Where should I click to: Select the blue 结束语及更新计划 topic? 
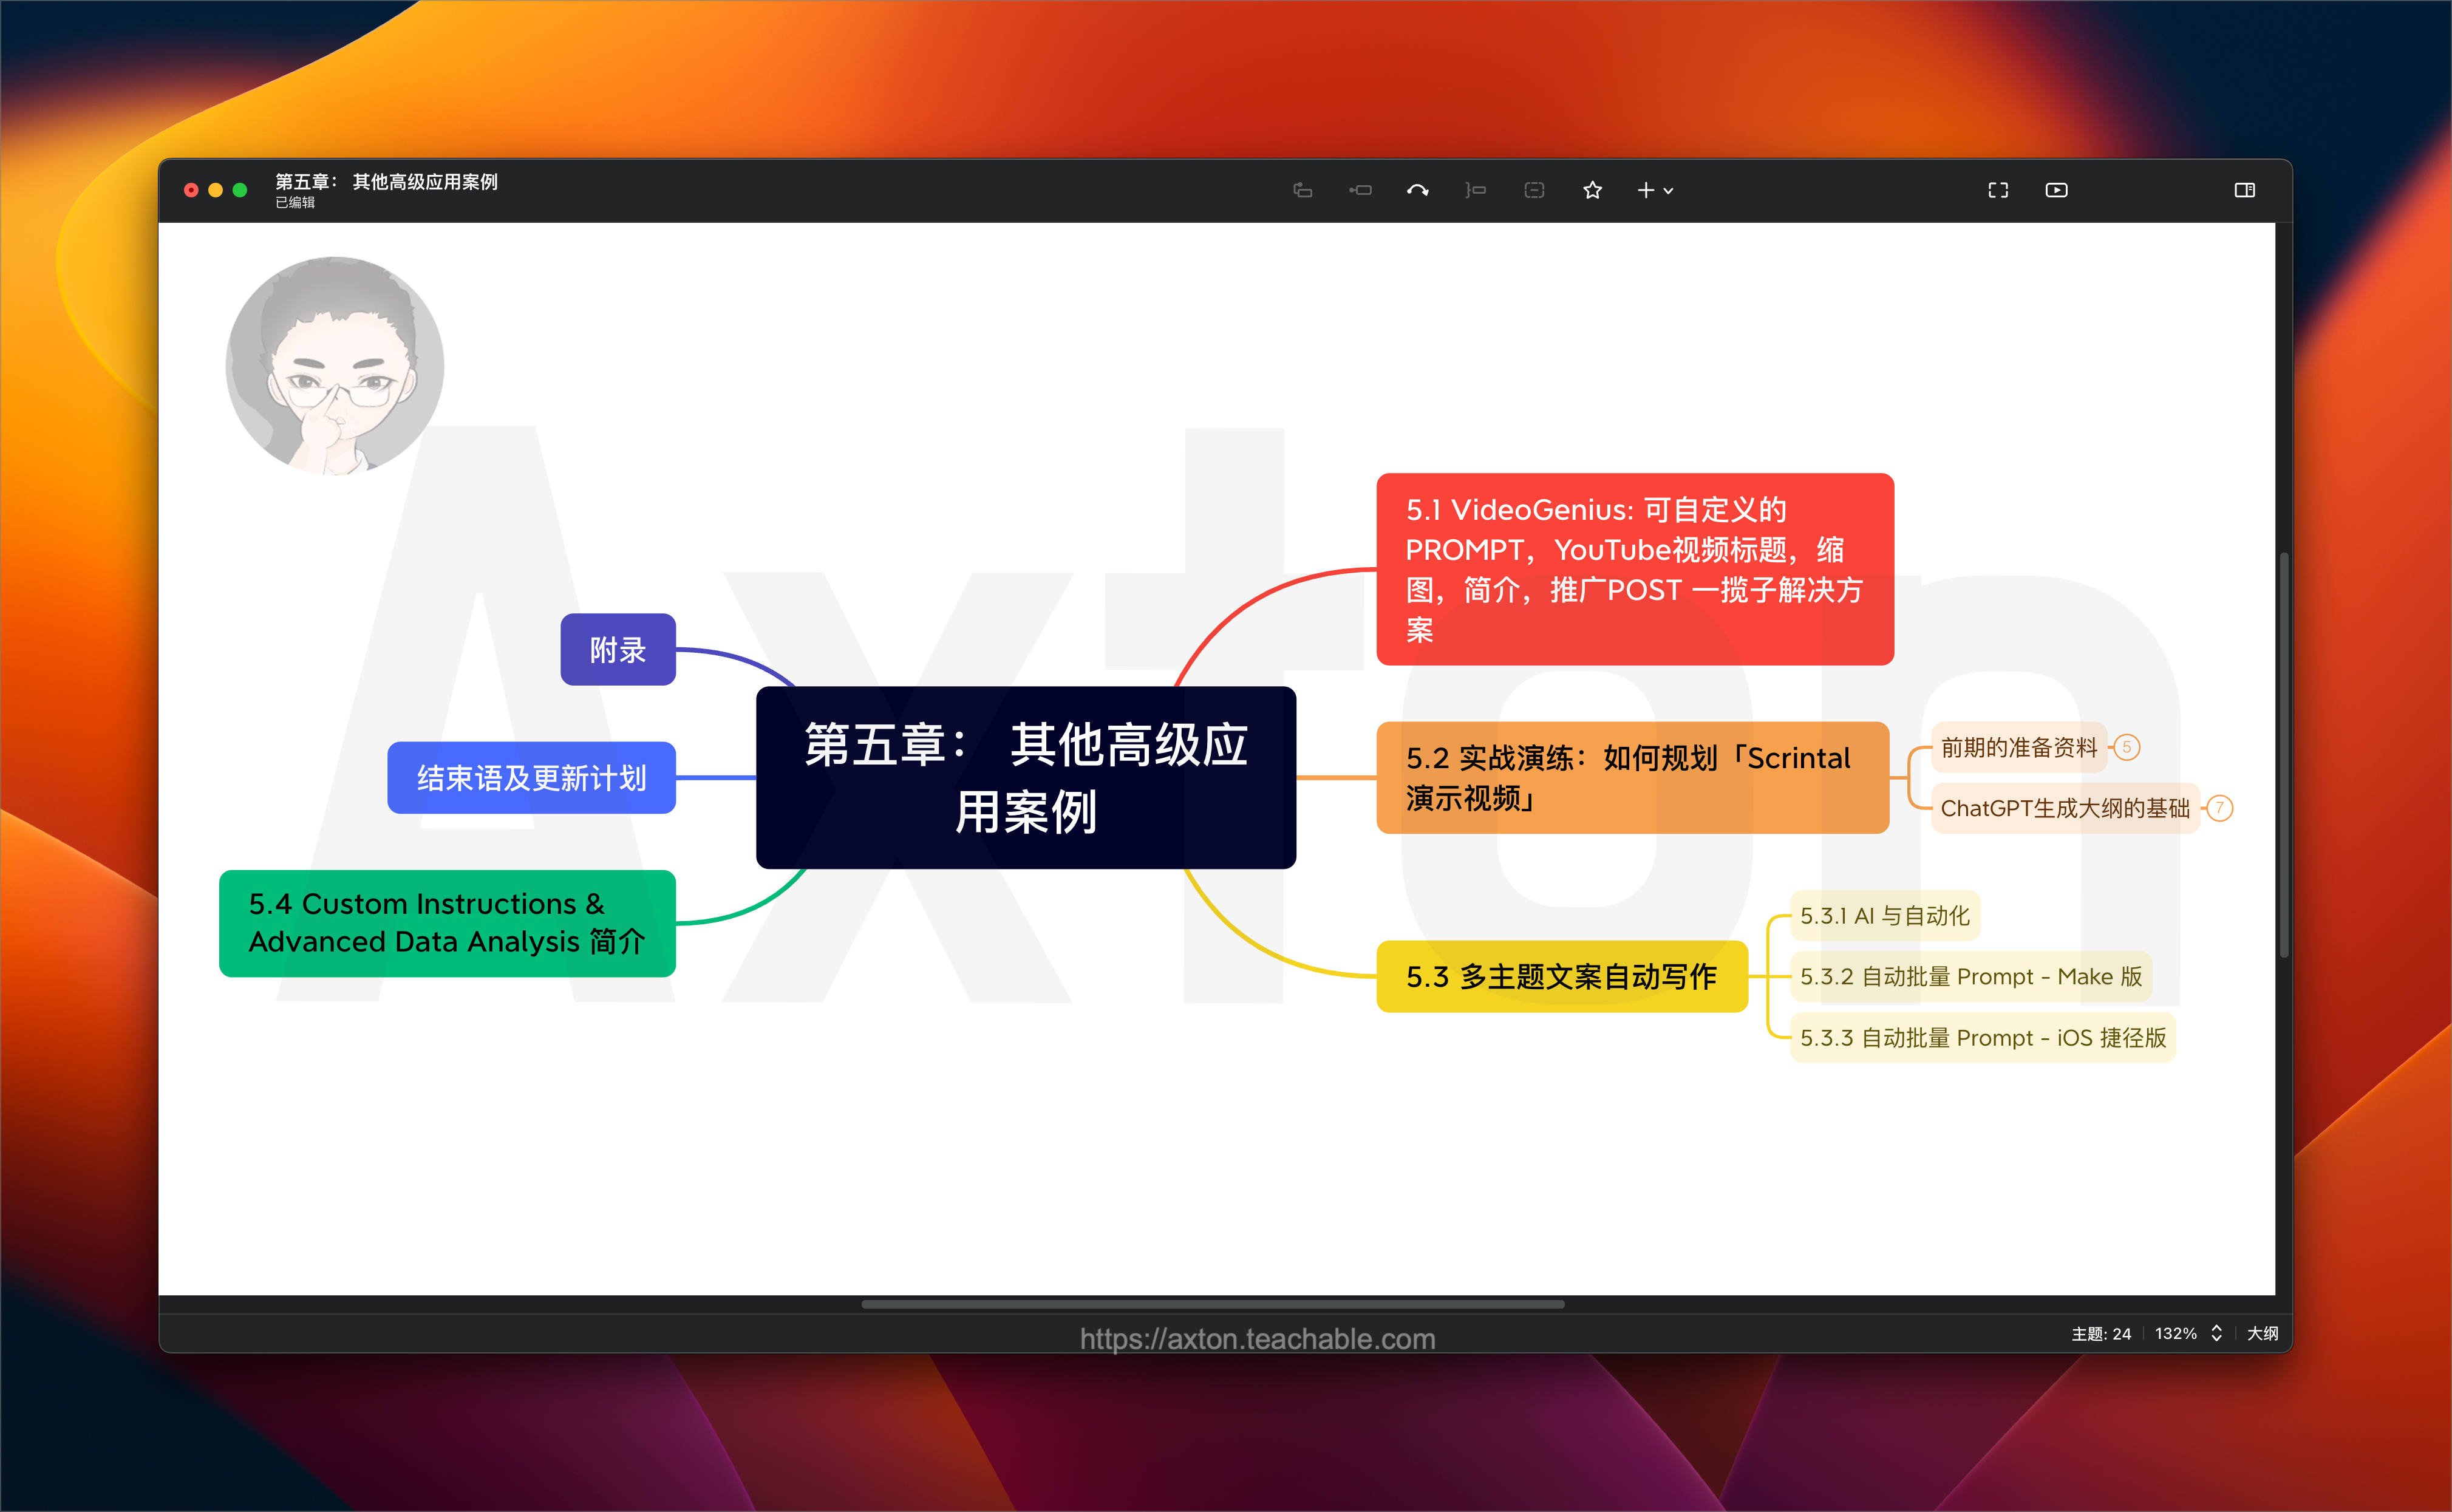531,777
